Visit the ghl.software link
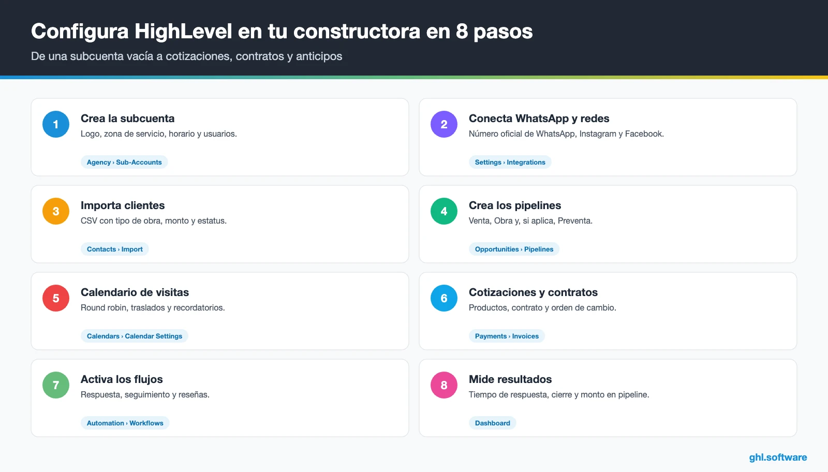Viewport: 828px width, 472px height. 778,457
